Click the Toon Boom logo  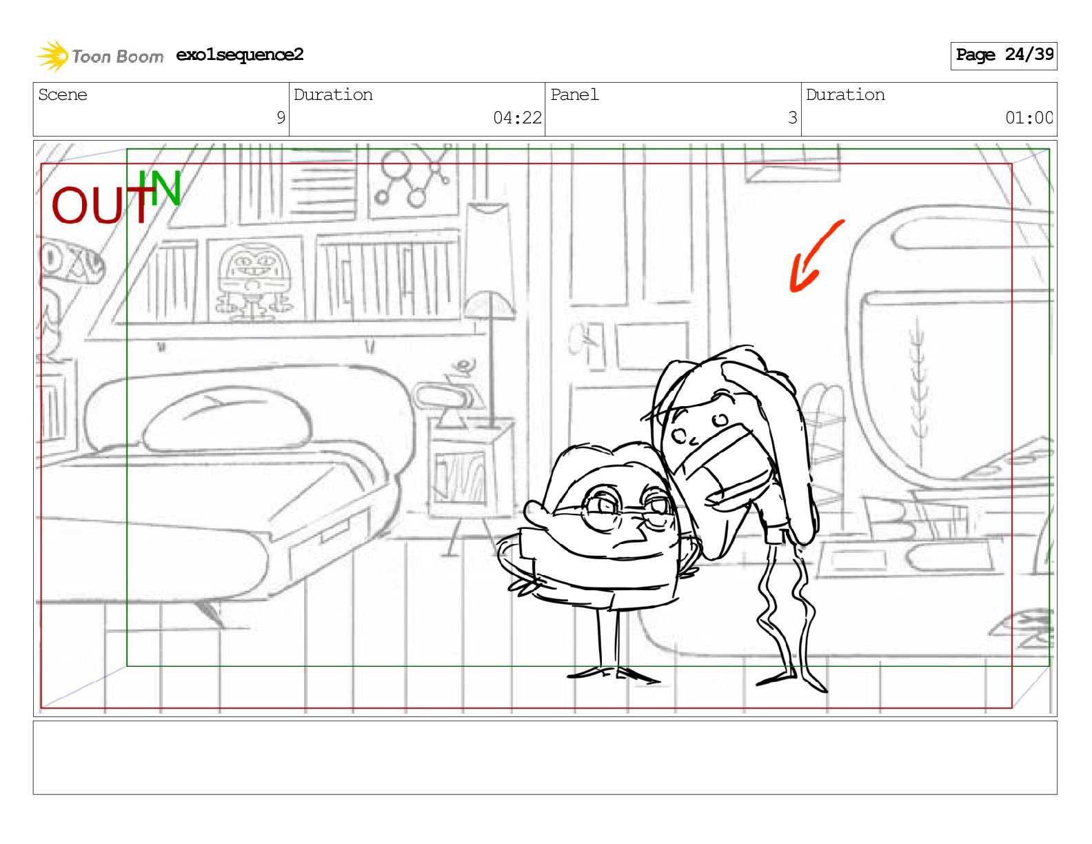100,56
